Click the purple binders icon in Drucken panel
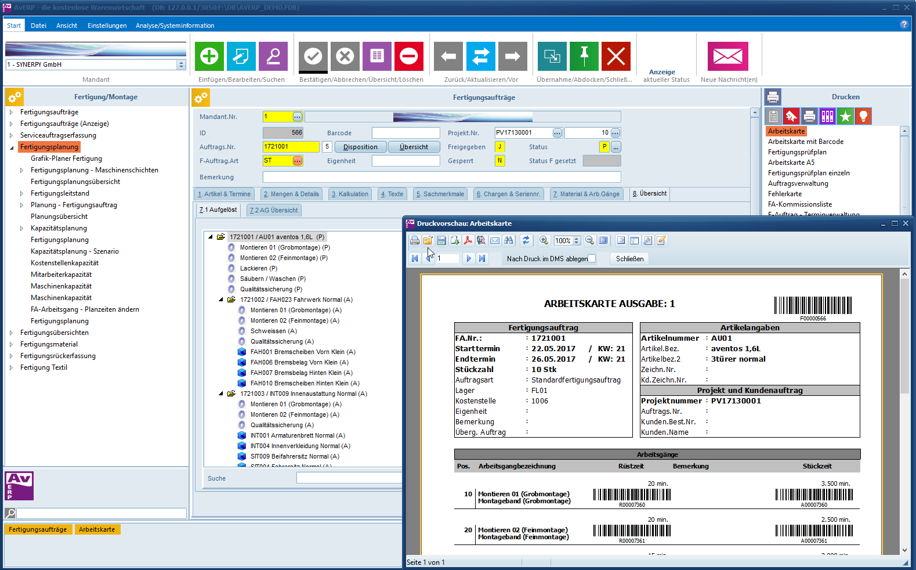Viewport: 916px width, 570px height. click(827, 116)
